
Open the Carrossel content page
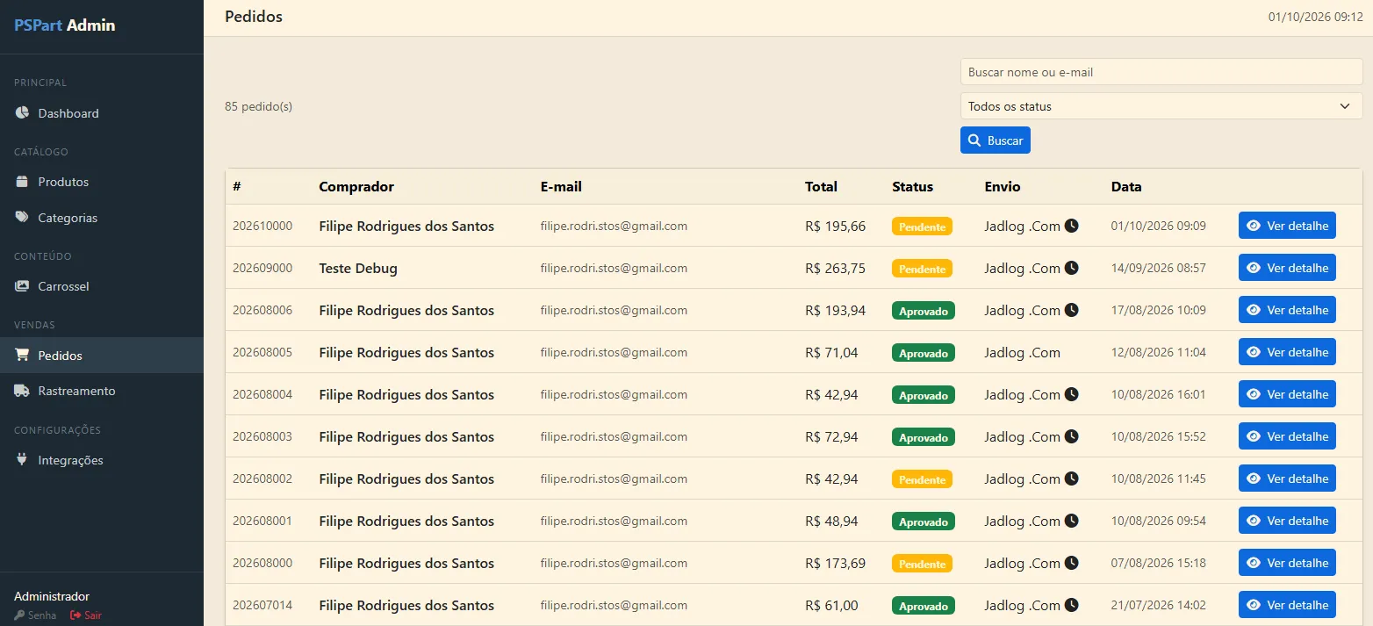click(102, 286)
